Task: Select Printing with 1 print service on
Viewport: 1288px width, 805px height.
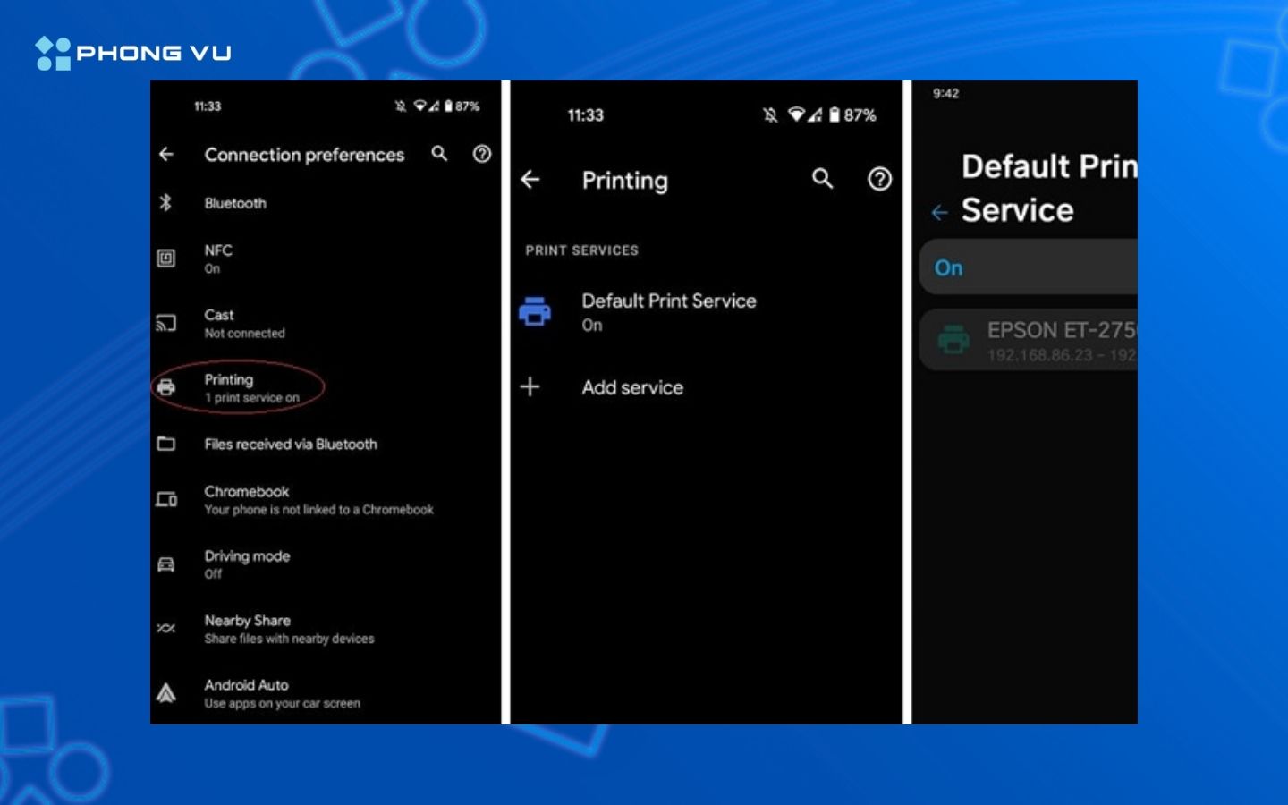Action: [250, 387]
